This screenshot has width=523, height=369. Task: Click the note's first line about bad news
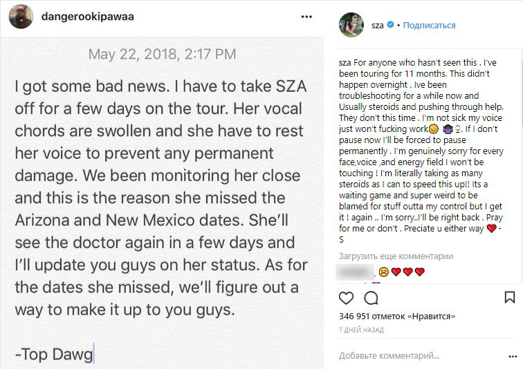(x=160, y=86)
